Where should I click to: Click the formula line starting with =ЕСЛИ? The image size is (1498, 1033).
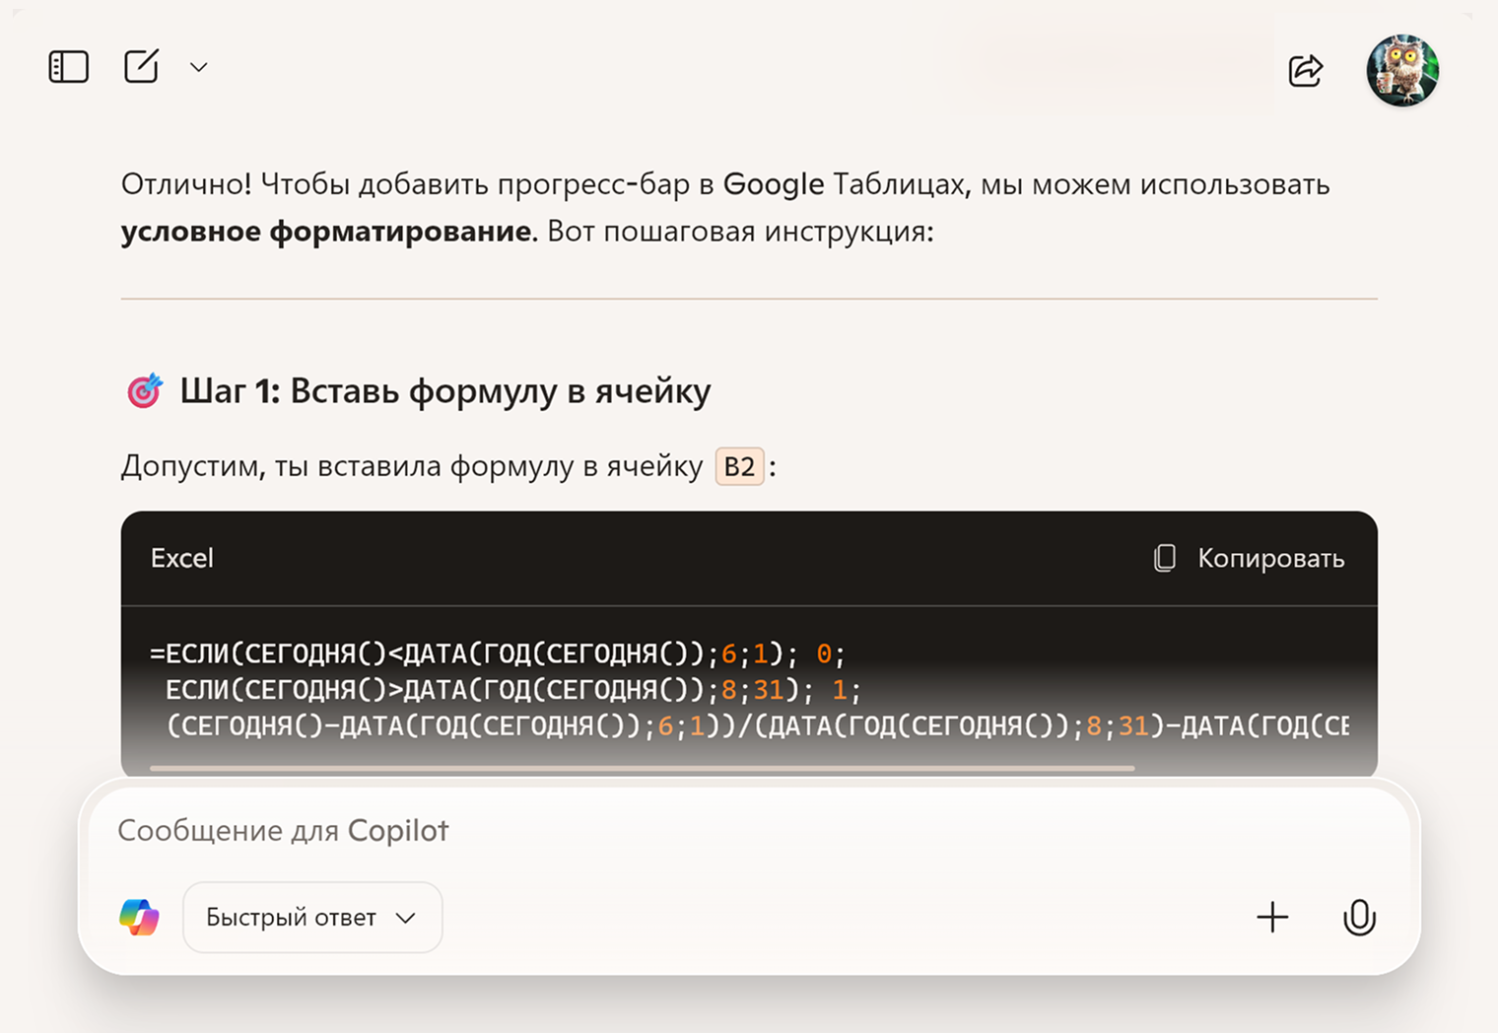[x=498, y=654]
